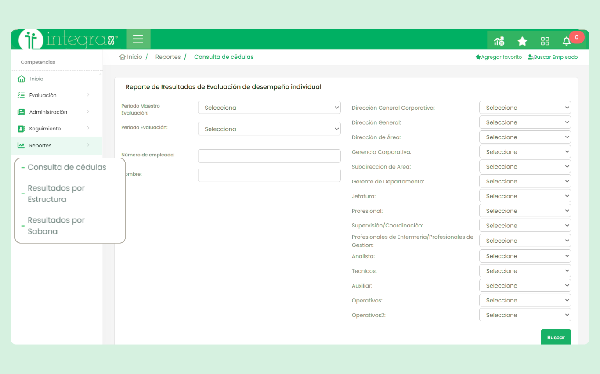Open the Supervisión/Coordinación dropdown
Viewport: 600px width, 374px height.
click(x=525, y=226)
